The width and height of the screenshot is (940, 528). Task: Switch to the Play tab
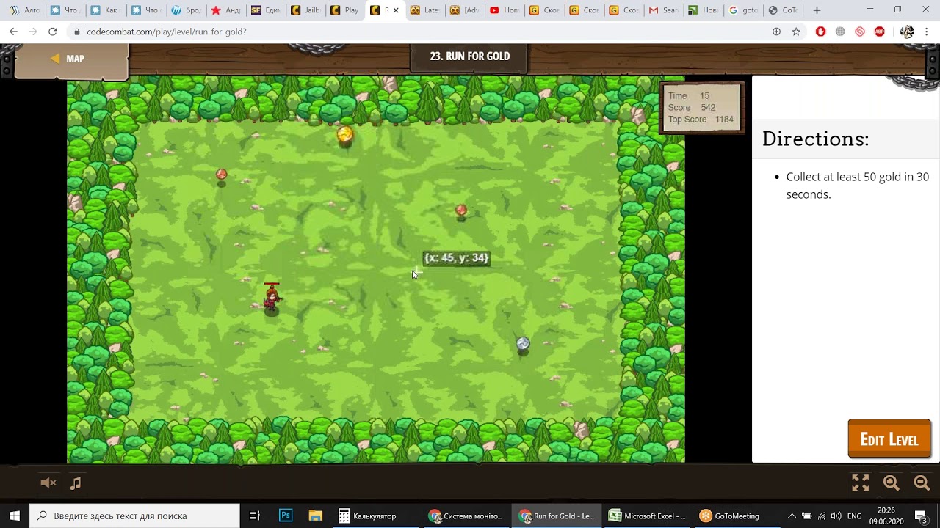tap(344, 10)
